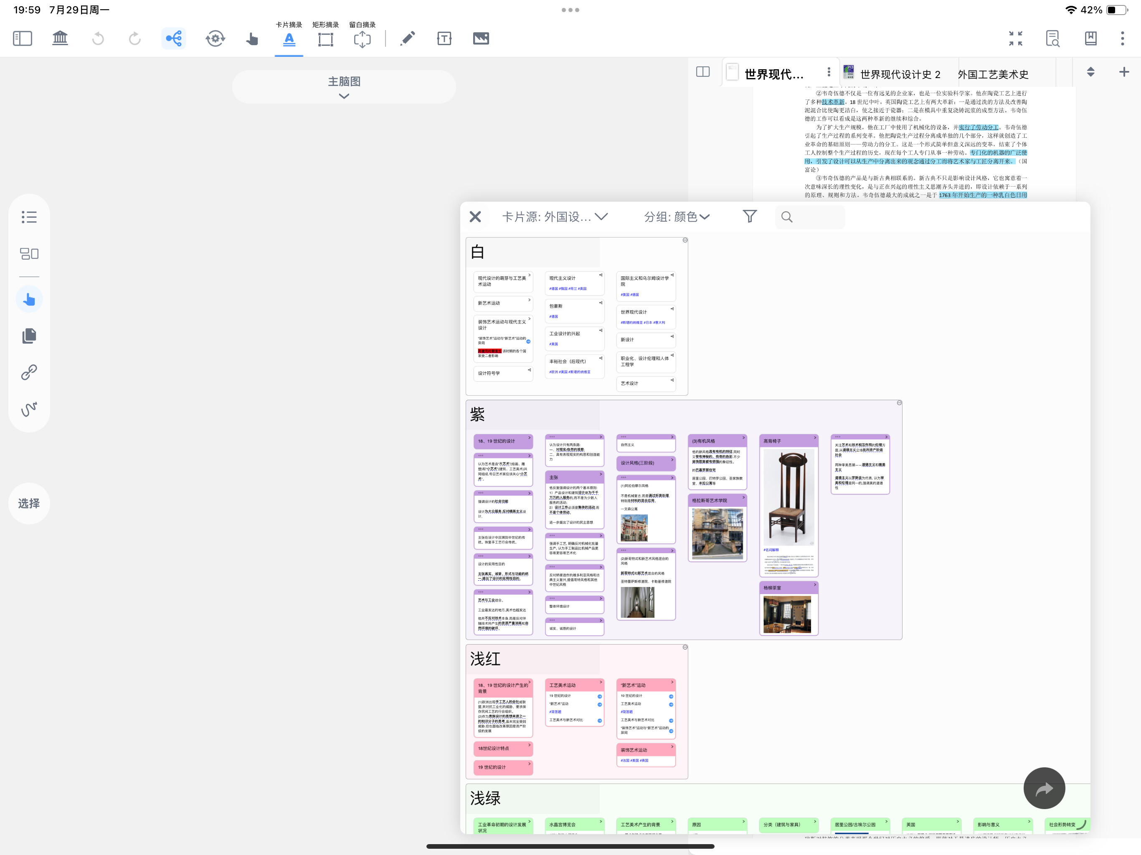Open the document search icon
This screenshot has height=855, width=1141.
pos(1053,39)
